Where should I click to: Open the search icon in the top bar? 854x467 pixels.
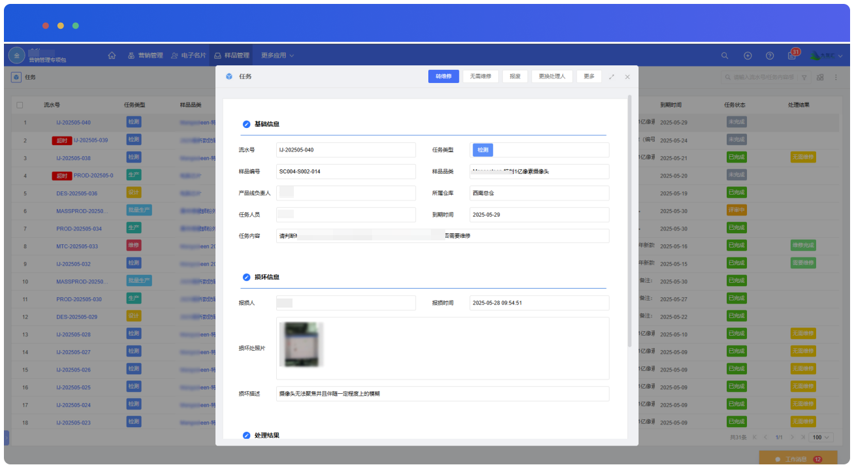[x=725, y=56]
